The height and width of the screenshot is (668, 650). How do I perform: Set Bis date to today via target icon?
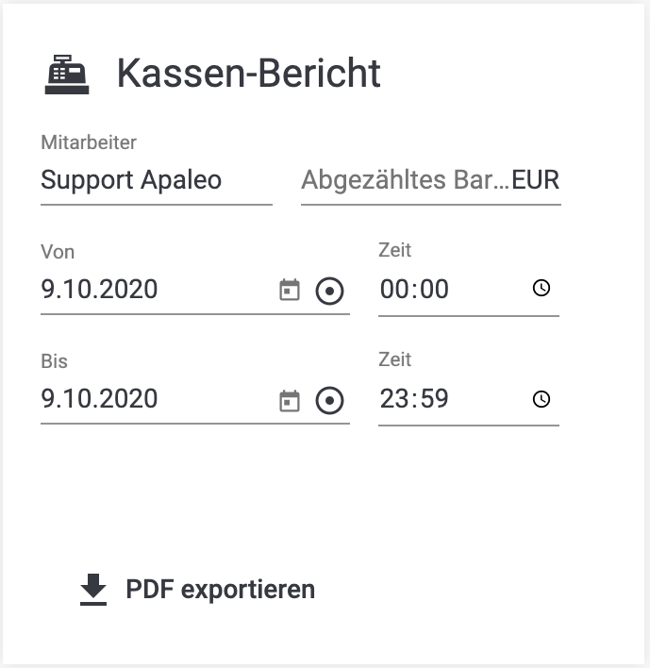329,400
